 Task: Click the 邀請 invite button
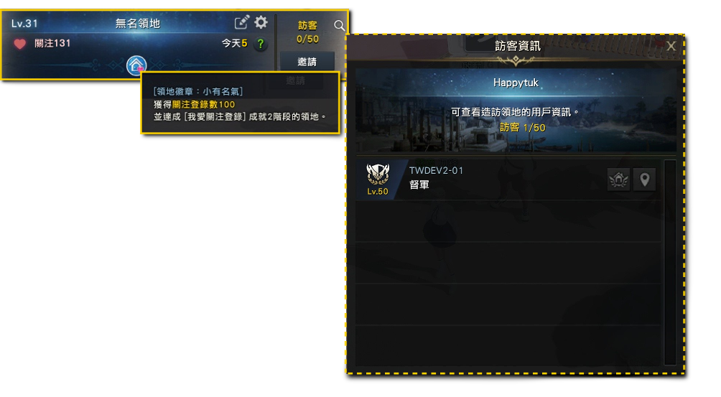coord(307,62)
